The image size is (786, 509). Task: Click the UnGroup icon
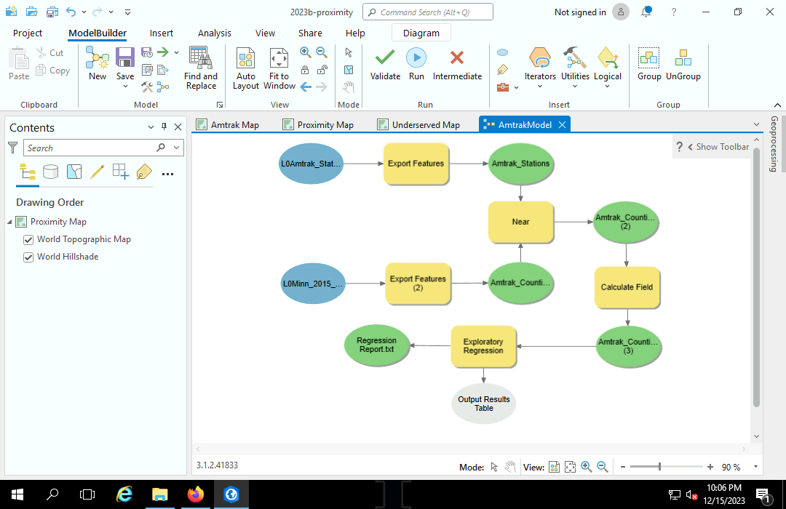(x=683, y=64)
